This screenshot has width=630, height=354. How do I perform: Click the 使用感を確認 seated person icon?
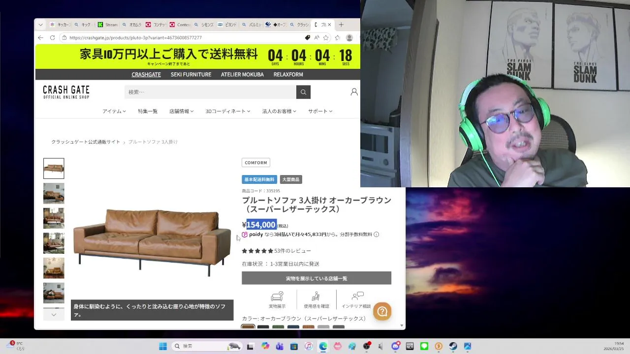316,296
